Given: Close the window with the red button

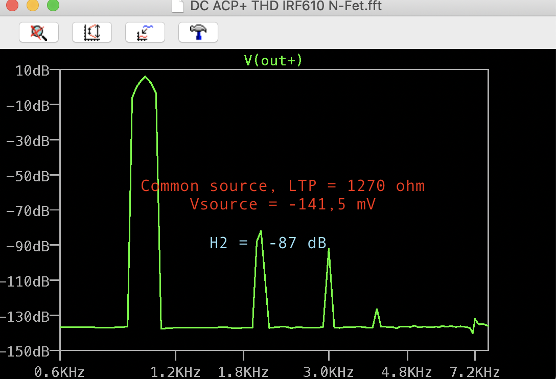Looking at the screenshot, I should coord(12,5).
